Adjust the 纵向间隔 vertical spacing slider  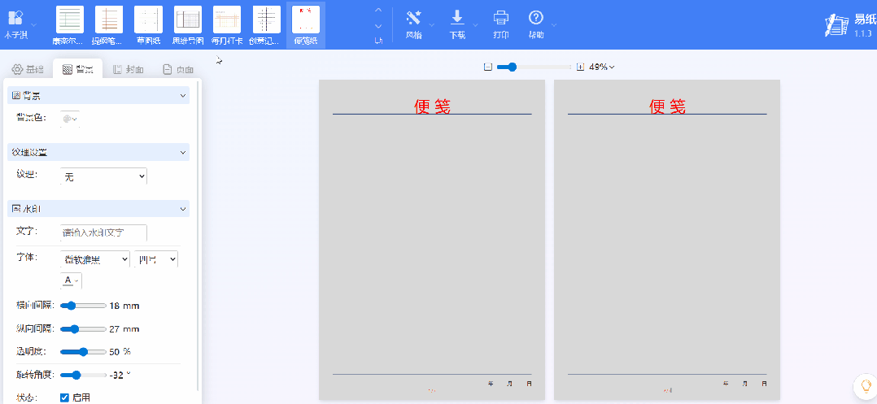(83, 329)
